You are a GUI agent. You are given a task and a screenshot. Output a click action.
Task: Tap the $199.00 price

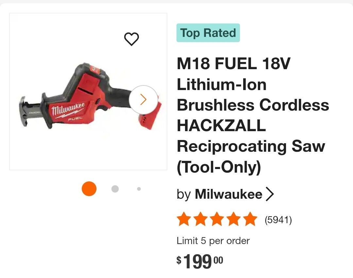point(200,261)
